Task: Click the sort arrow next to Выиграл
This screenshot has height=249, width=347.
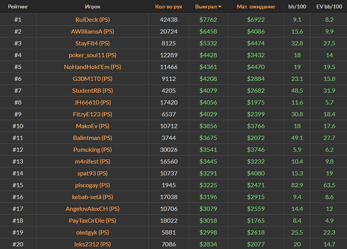Action: pos(220,7)
